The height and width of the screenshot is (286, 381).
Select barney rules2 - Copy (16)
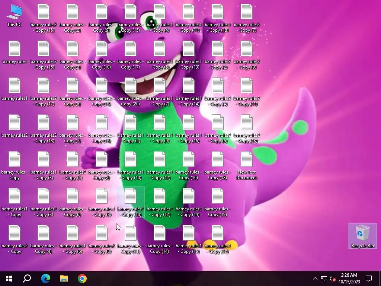tap(44, 55)
